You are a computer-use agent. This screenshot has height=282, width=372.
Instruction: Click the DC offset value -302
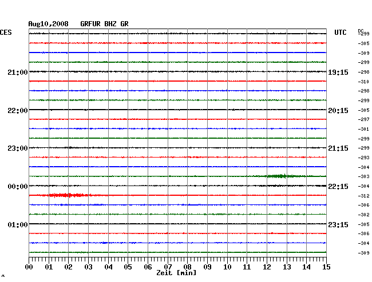coord(363,215)
